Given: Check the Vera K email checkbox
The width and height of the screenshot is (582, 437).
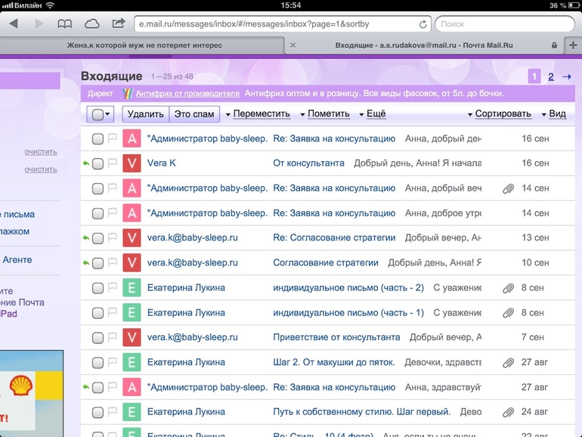Looking at the screenshot, I should point(98,164).
